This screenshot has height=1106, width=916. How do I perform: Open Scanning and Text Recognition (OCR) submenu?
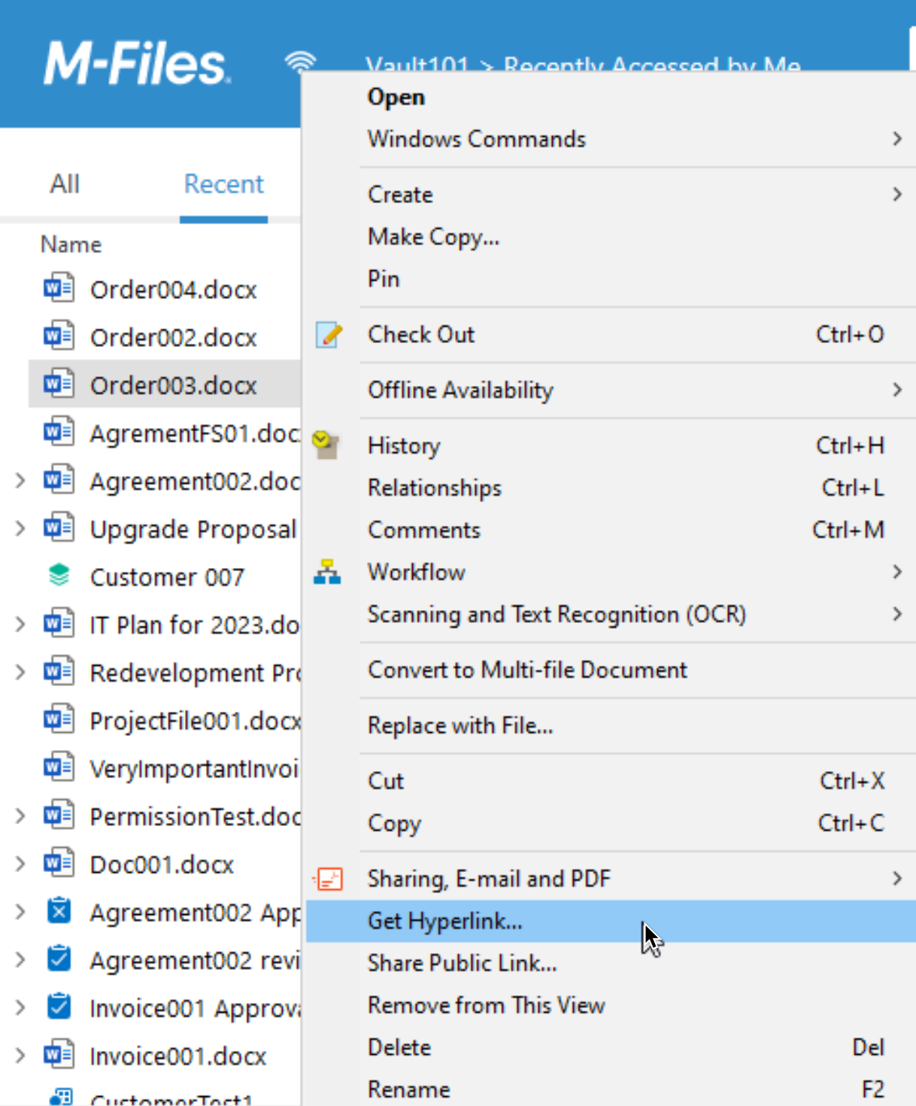click(611, 615)
